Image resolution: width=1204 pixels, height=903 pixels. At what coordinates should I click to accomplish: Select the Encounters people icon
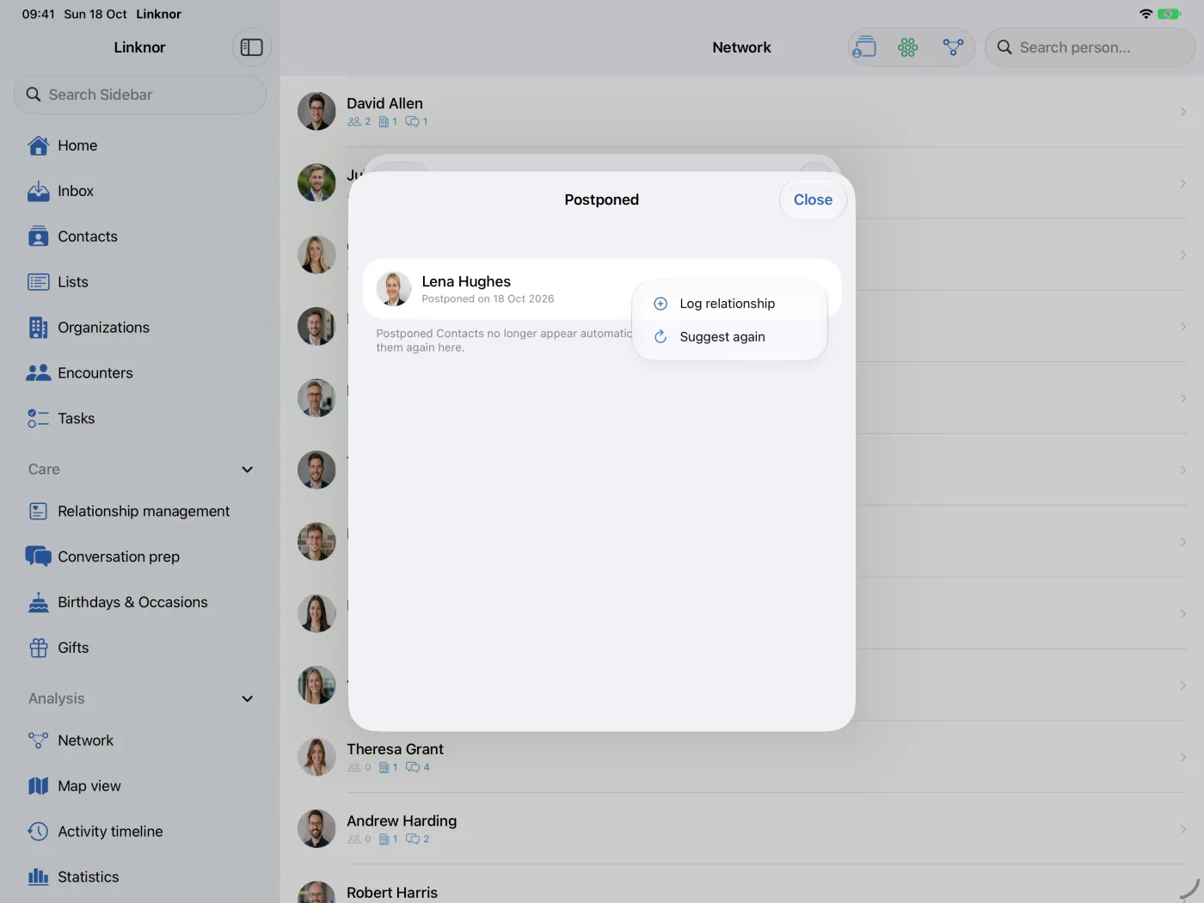39,373
